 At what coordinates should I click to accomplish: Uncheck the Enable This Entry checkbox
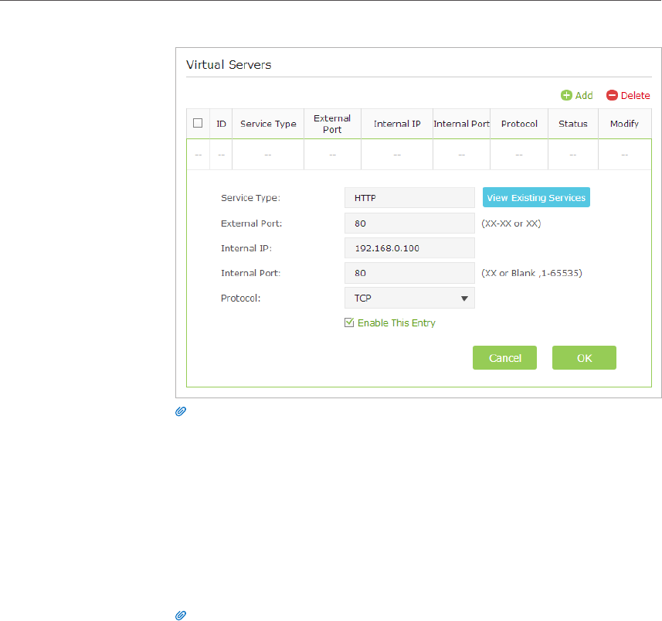point(349,322)
